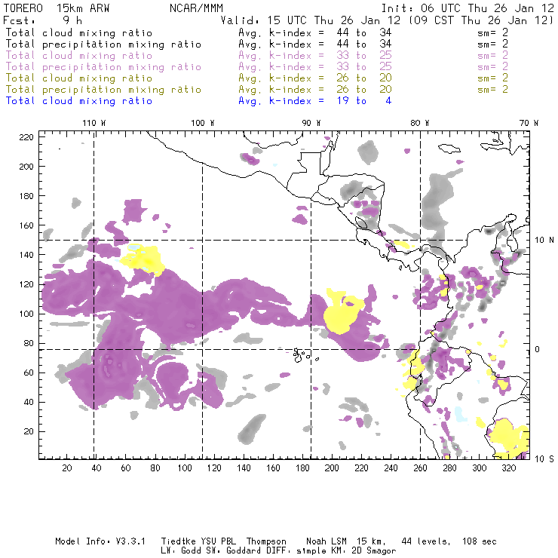Viewport: 558px width, 558px height.
Task: Click x-axis tick label "160"
Action: coord(273,468)
